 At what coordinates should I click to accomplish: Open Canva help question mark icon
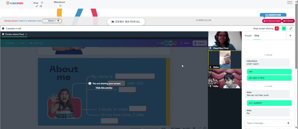pyautogui.click(x=205, y=128)
